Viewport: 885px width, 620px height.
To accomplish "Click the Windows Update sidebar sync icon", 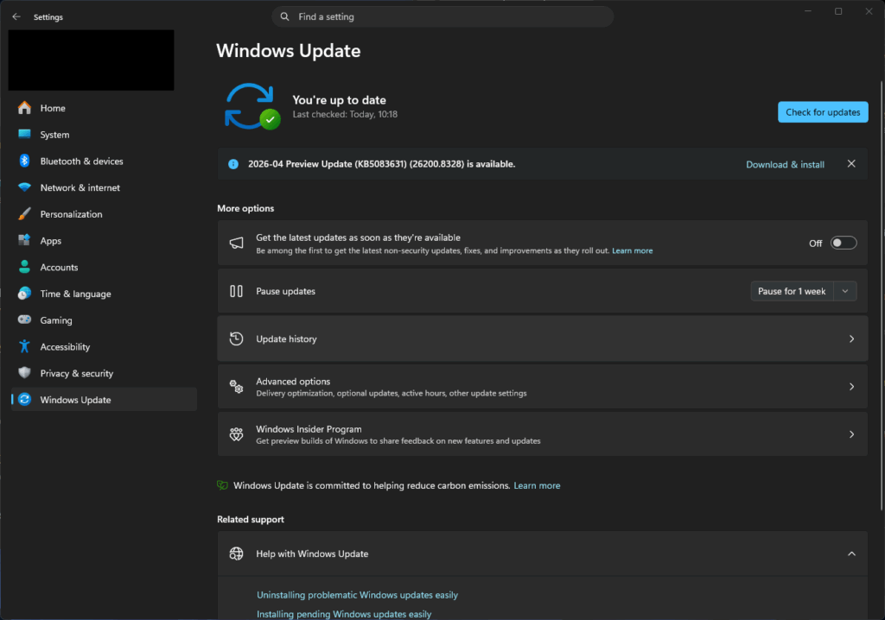I will click(x=24, y=400).
